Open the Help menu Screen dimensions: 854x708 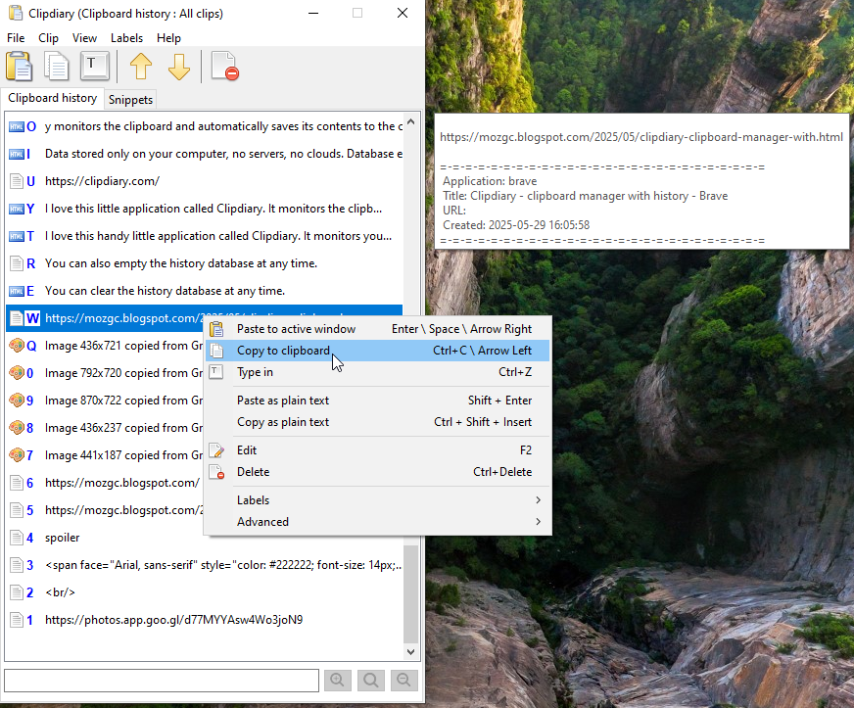pos(168,38)
